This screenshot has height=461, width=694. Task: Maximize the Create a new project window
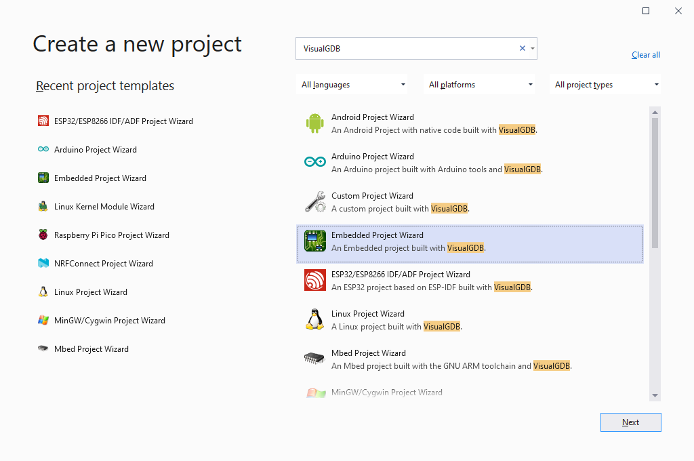646,11
